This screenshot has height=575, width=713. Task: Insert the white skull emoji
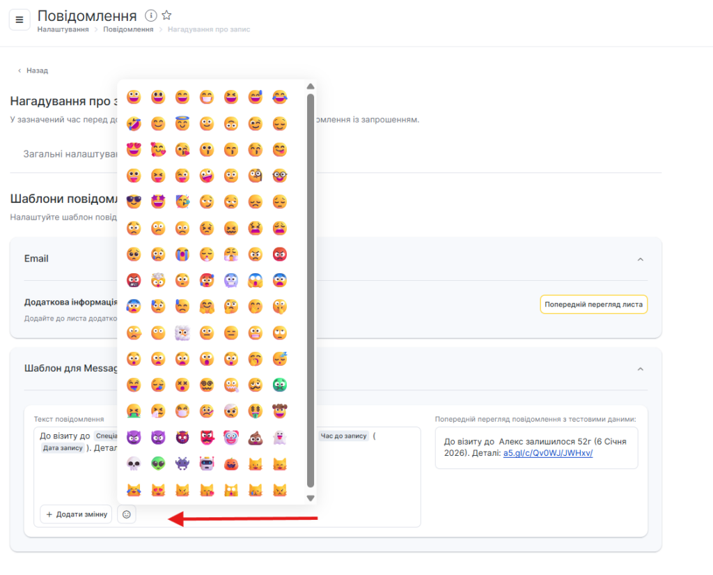134,463
